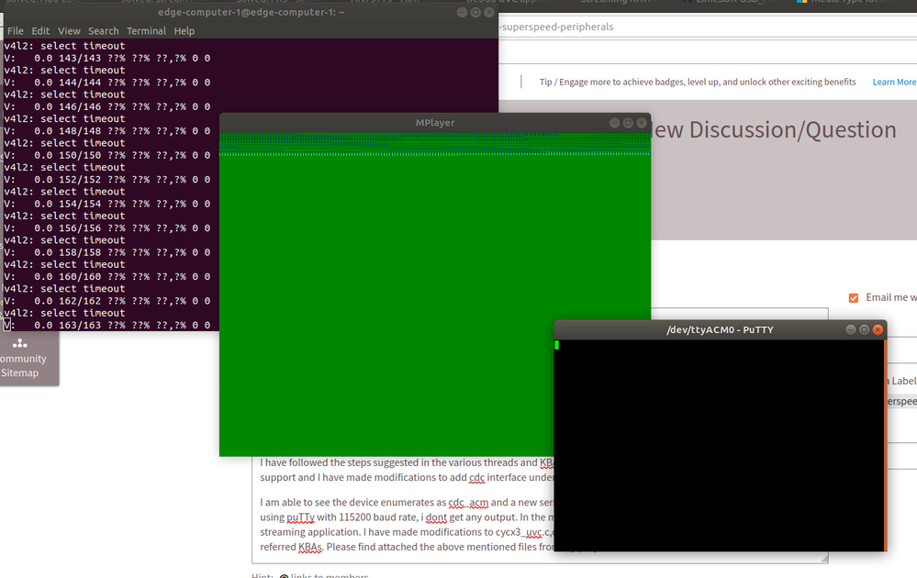
Task: Click the terminal line "0.0 143/143"
Action: 107,59
